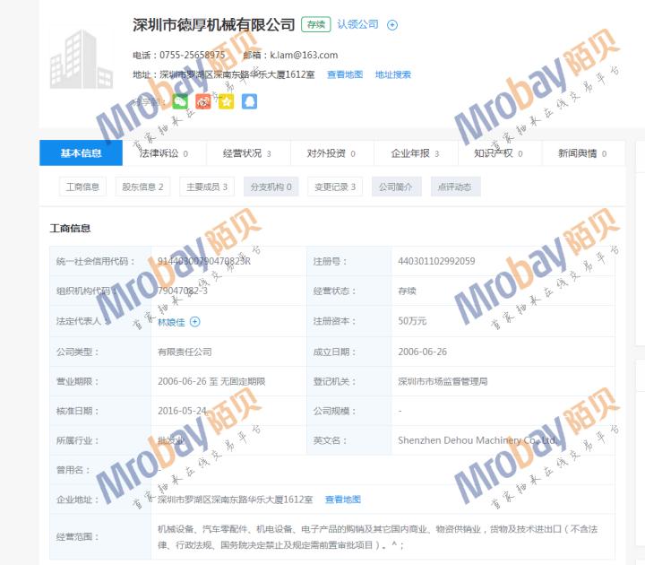Open the 知识产权 tab
The height and width of the screenshot is (565, 645).
point(497,153)
